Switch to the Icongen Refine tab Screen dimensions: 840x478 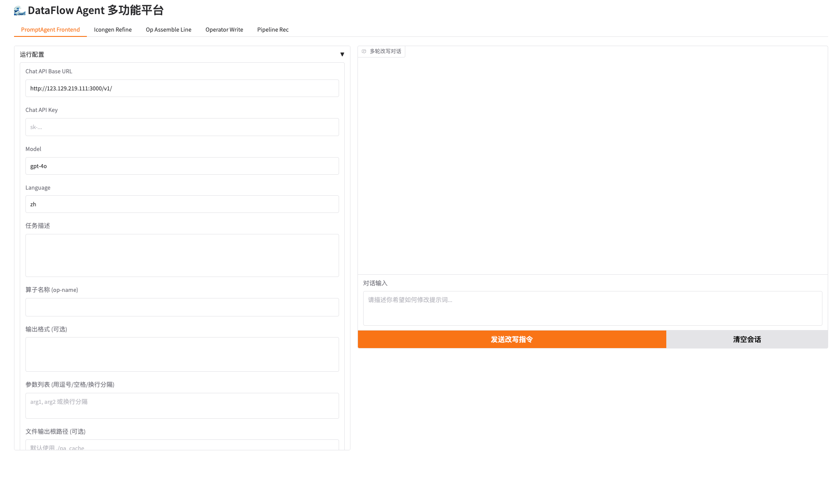(x=113, y=30)
